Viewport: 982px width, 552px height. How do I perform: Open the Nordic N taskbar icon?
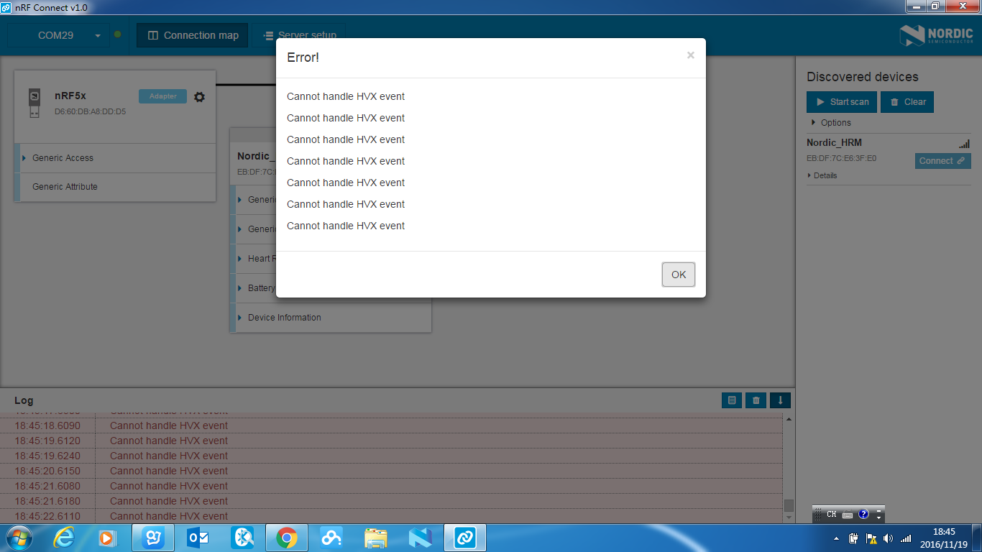(x=420, y=538)
